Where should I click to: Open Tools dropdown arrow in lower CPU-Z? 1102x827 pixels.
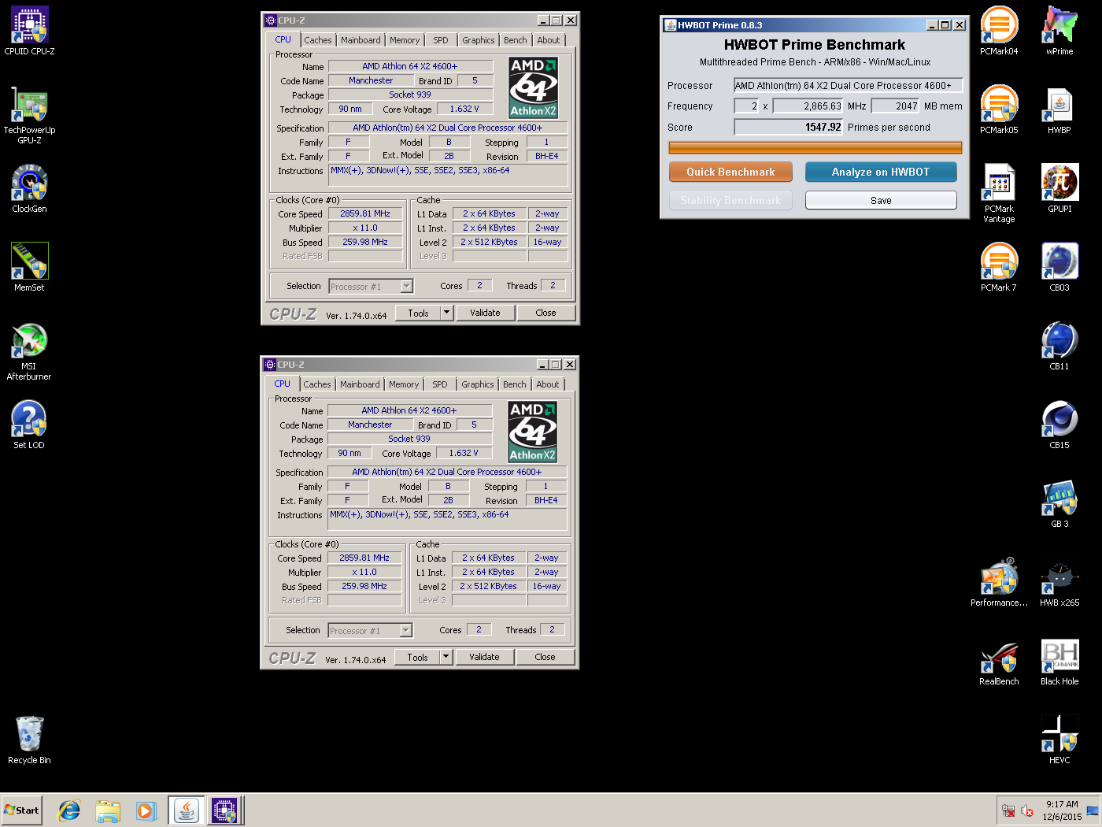446,657
